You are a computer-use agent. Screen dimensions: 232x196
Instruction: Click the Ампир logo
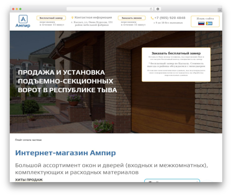click(23, 21)
